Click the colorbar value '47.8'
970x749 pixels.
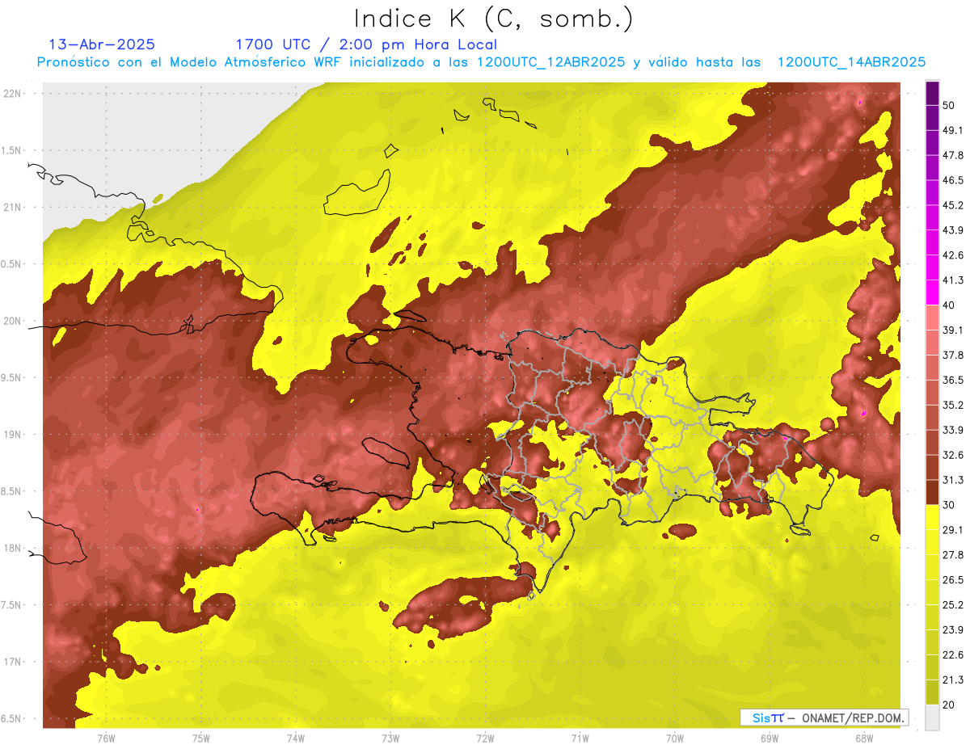[x=952, y=155]
